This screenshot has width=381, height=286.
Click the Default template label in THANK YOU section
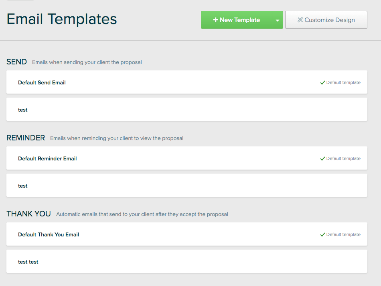point(343,235)
